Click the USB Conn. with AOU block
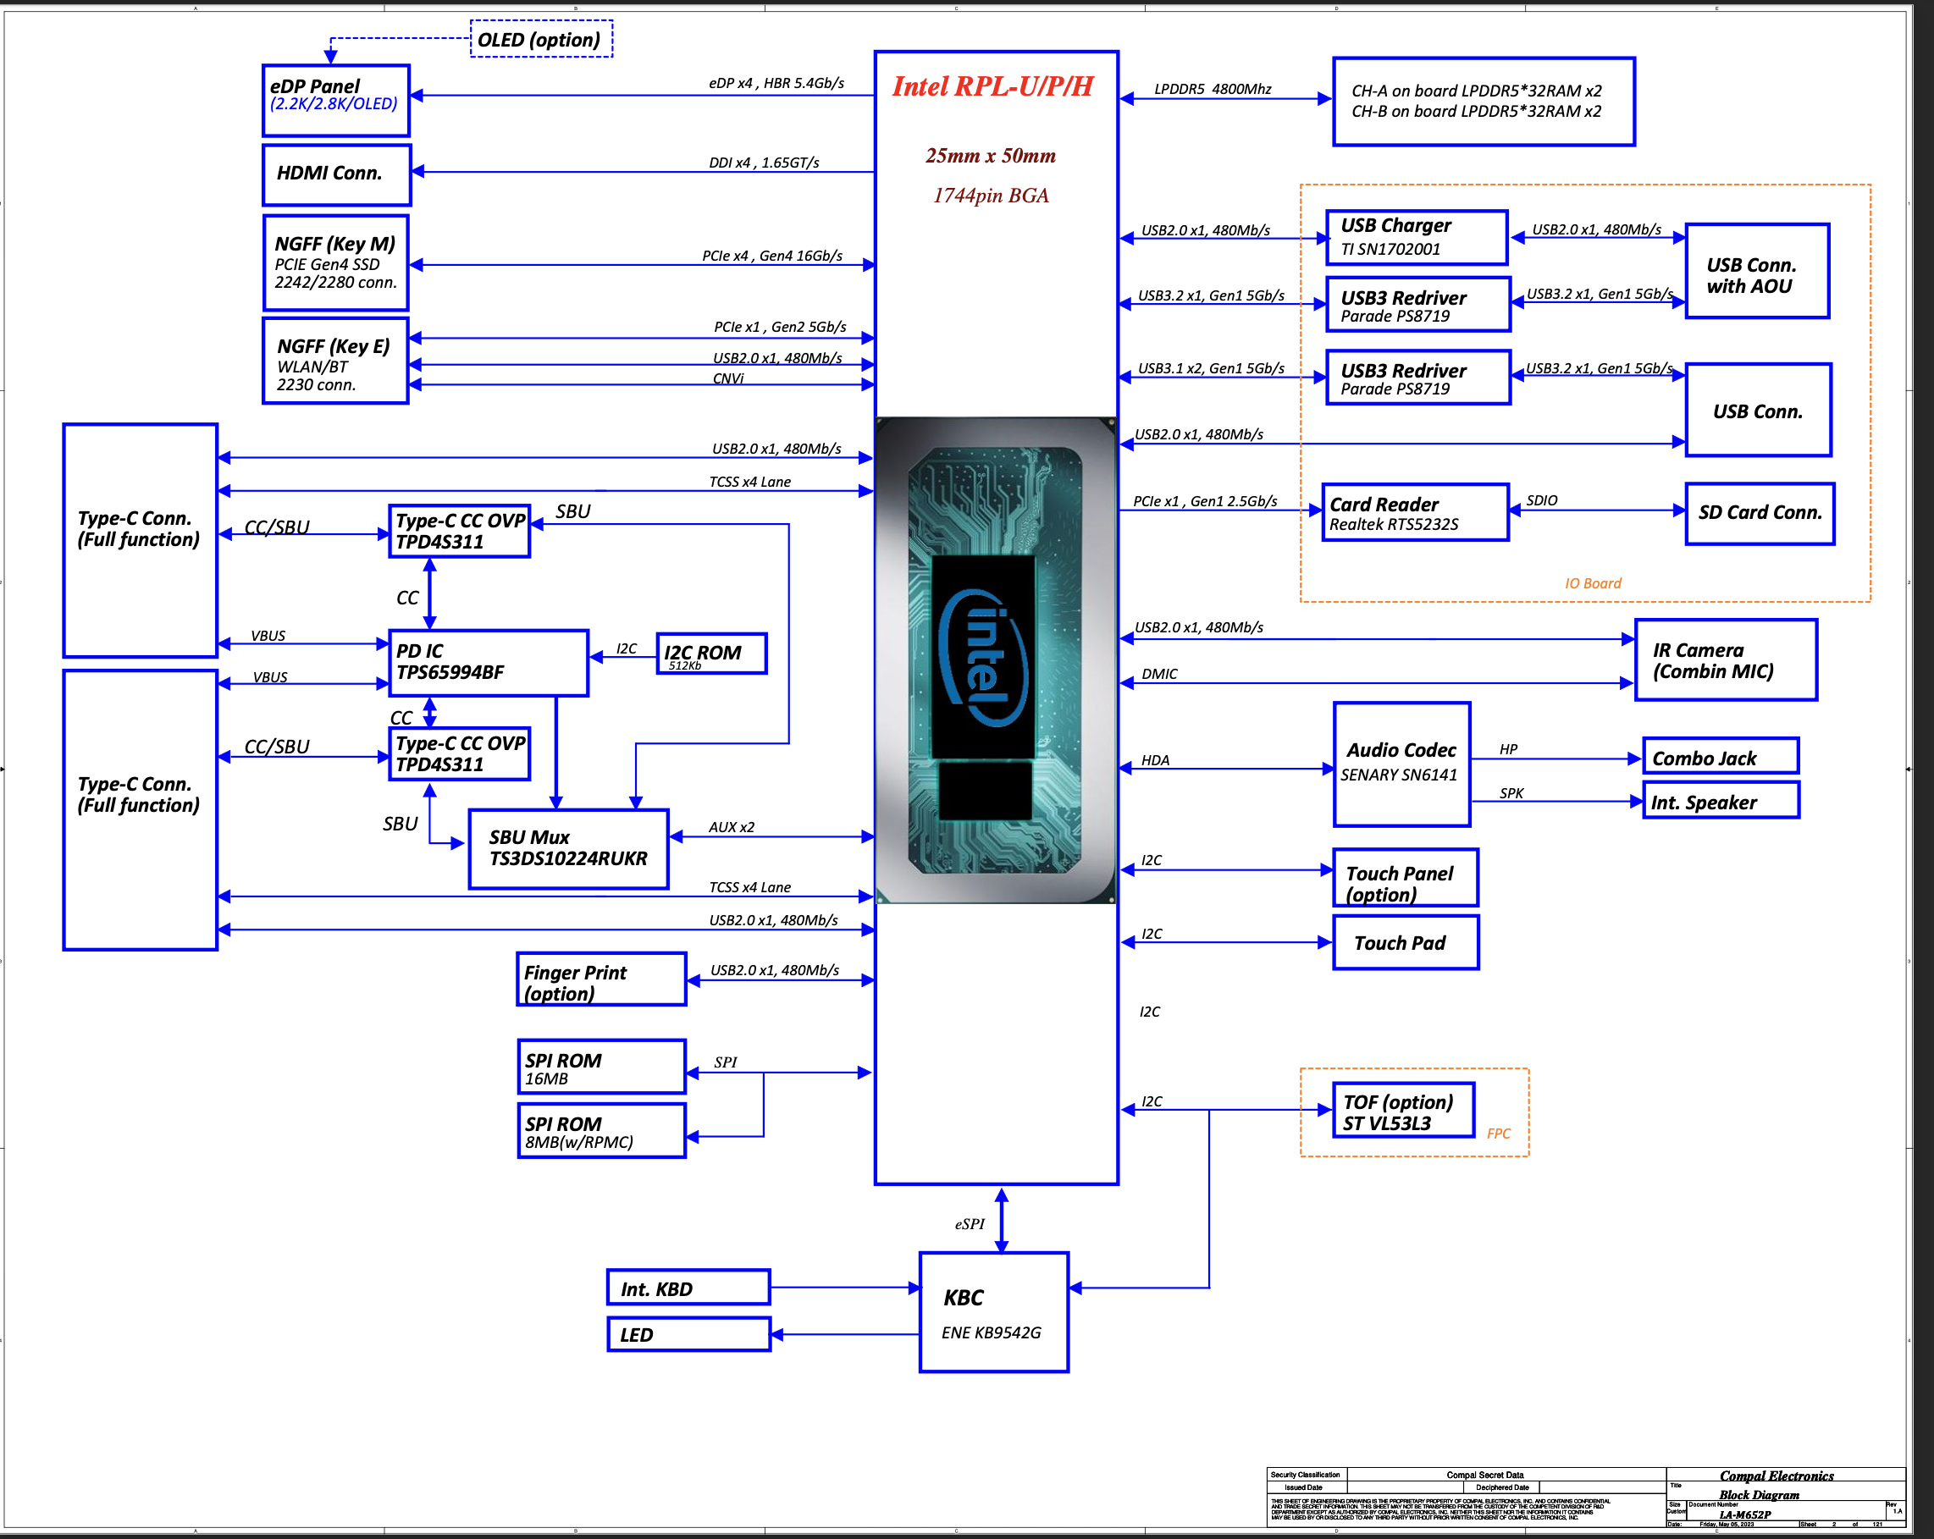 tap(1757, 271)
